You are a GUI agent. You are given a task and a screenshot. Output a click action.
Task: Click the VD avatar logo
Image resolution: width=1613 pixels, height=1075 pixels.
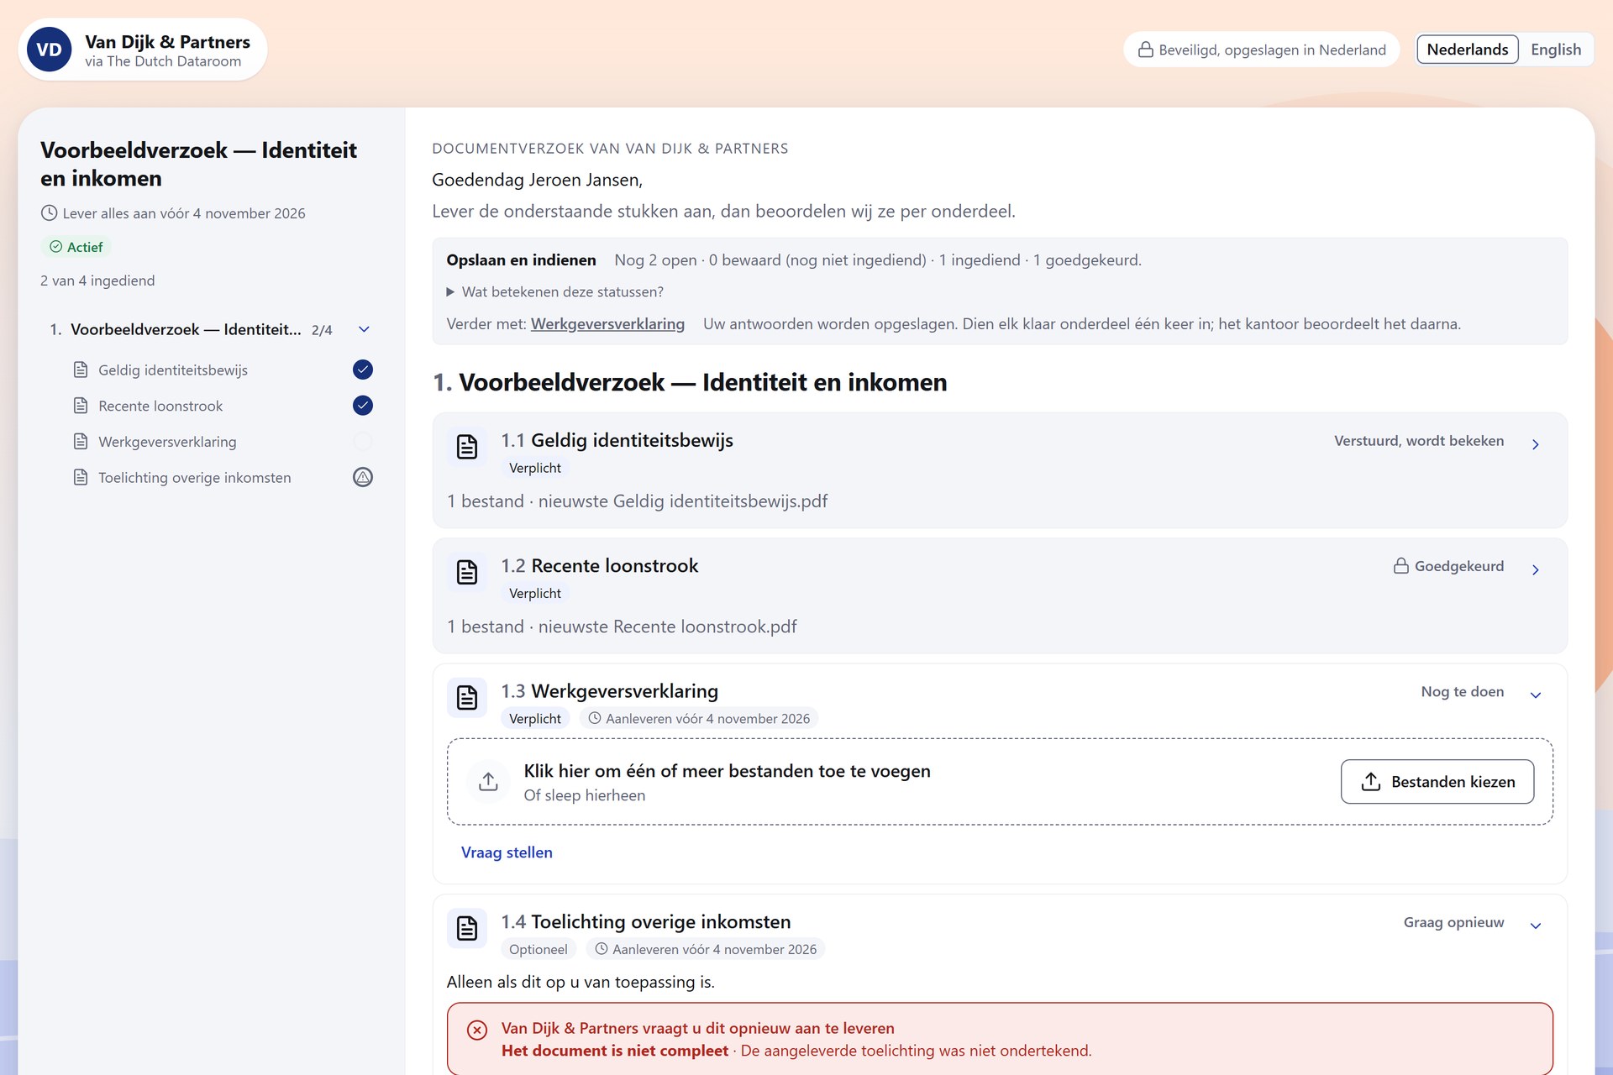coord(49,50)
